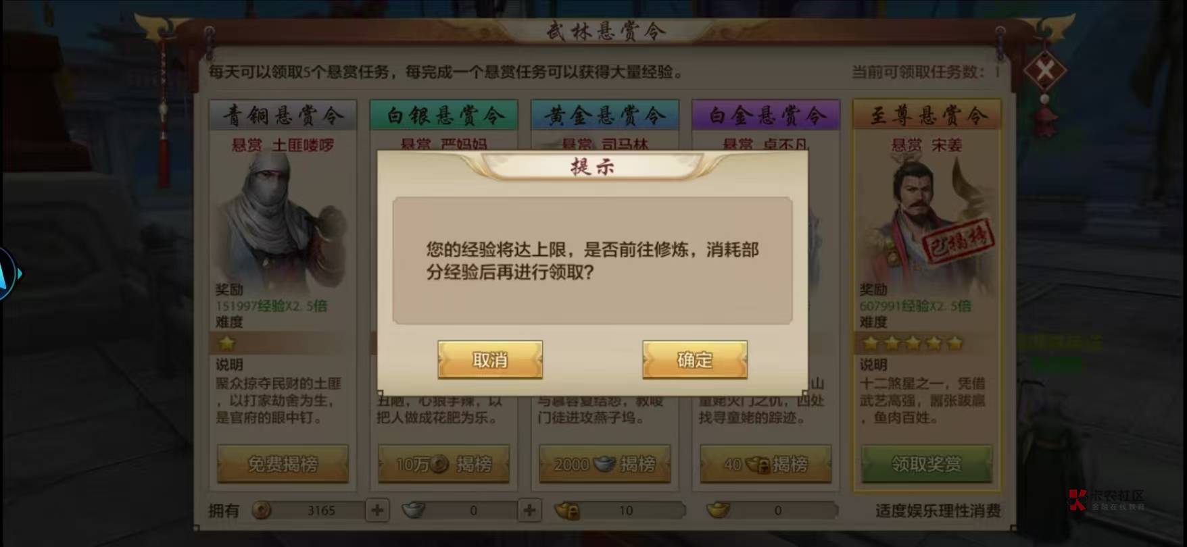Image resolution: width=1187 pixels, height=547 pixels.
Task: Confirm the prompt with 确定
Action: [x=695, y=359]
